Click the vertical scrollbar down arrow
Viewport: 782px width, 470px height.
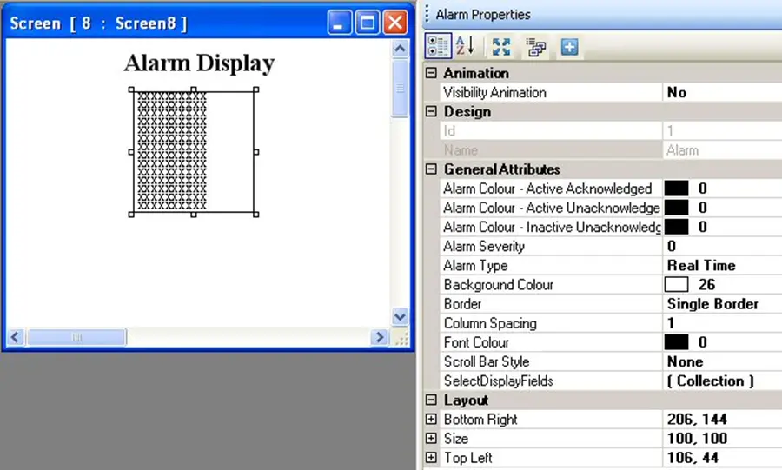click(x=400, y=316)
